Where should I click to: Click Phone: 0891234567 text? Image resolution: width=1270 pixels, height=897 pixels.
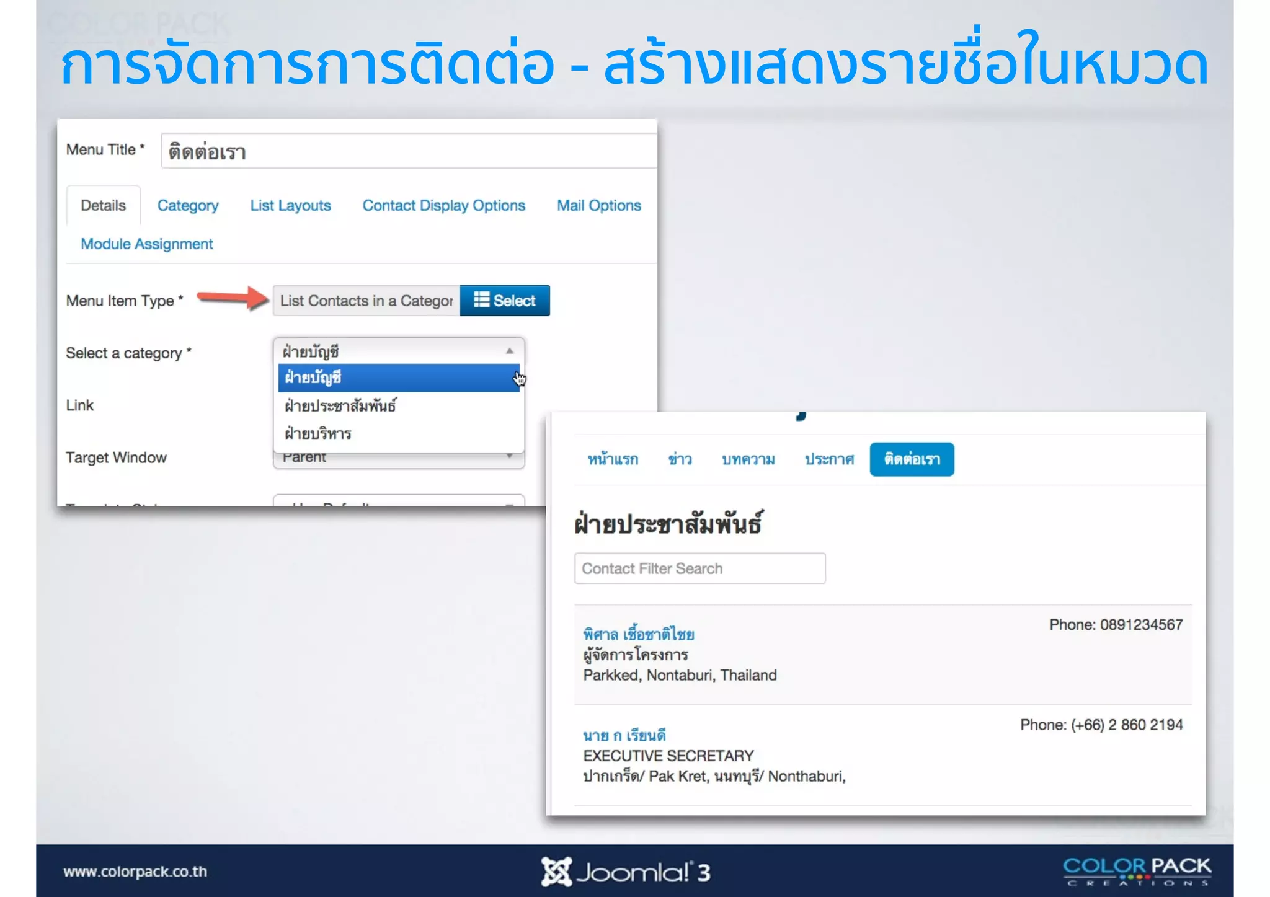pyautogui.click(x=1116, y=624)
